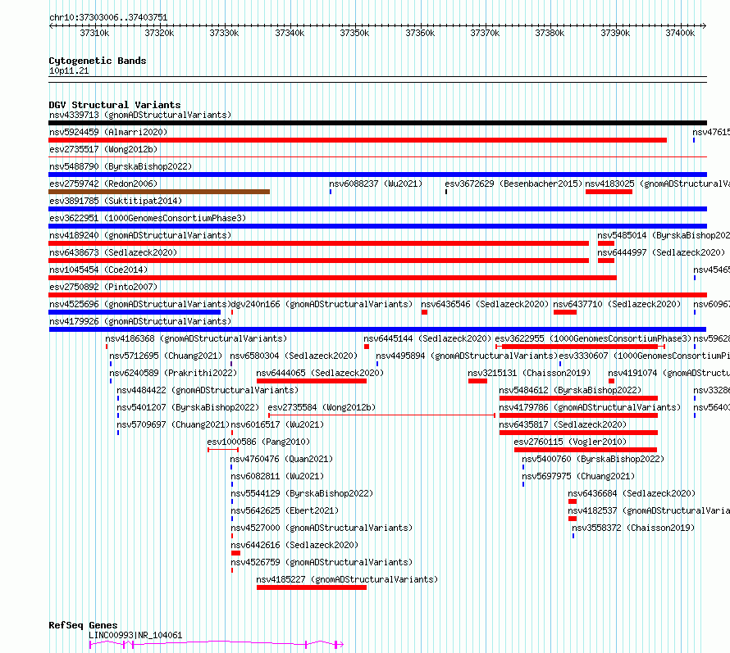Open LINC00993|NR_104061 gene label
Viewport: 730px width, 653px height.
pyautogui.click(x=135, y=635)
